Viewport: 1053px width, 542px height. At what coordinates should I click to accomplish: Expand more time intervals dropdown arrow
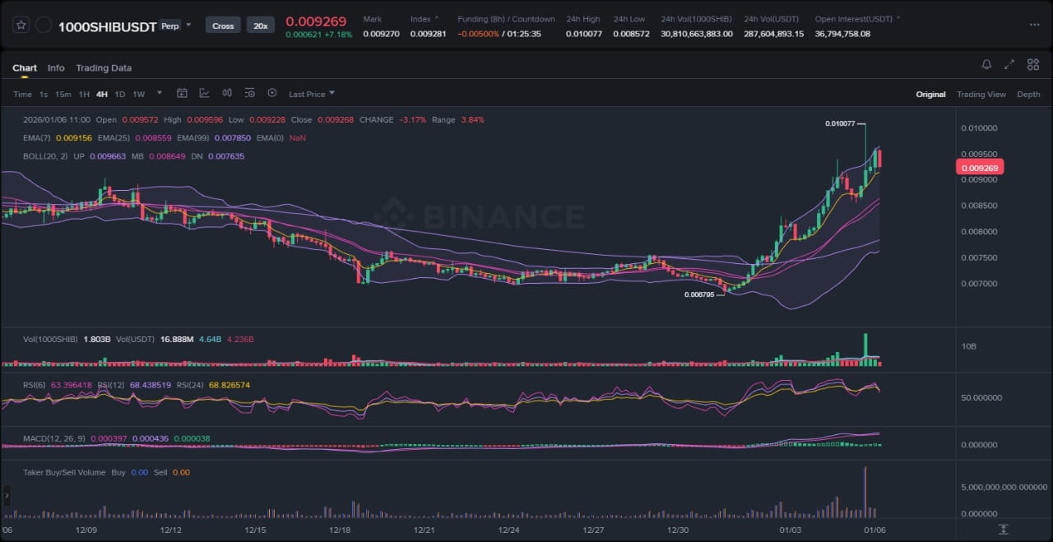[160, 94]
